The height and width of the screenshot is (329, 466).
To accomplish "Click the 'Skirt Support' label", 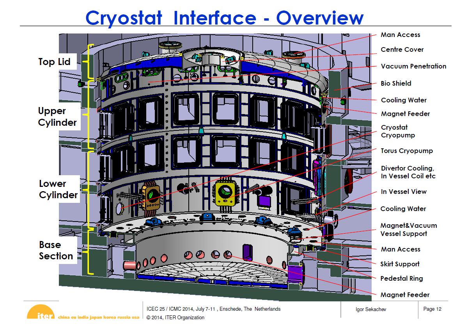I will (x=400, y=264).
